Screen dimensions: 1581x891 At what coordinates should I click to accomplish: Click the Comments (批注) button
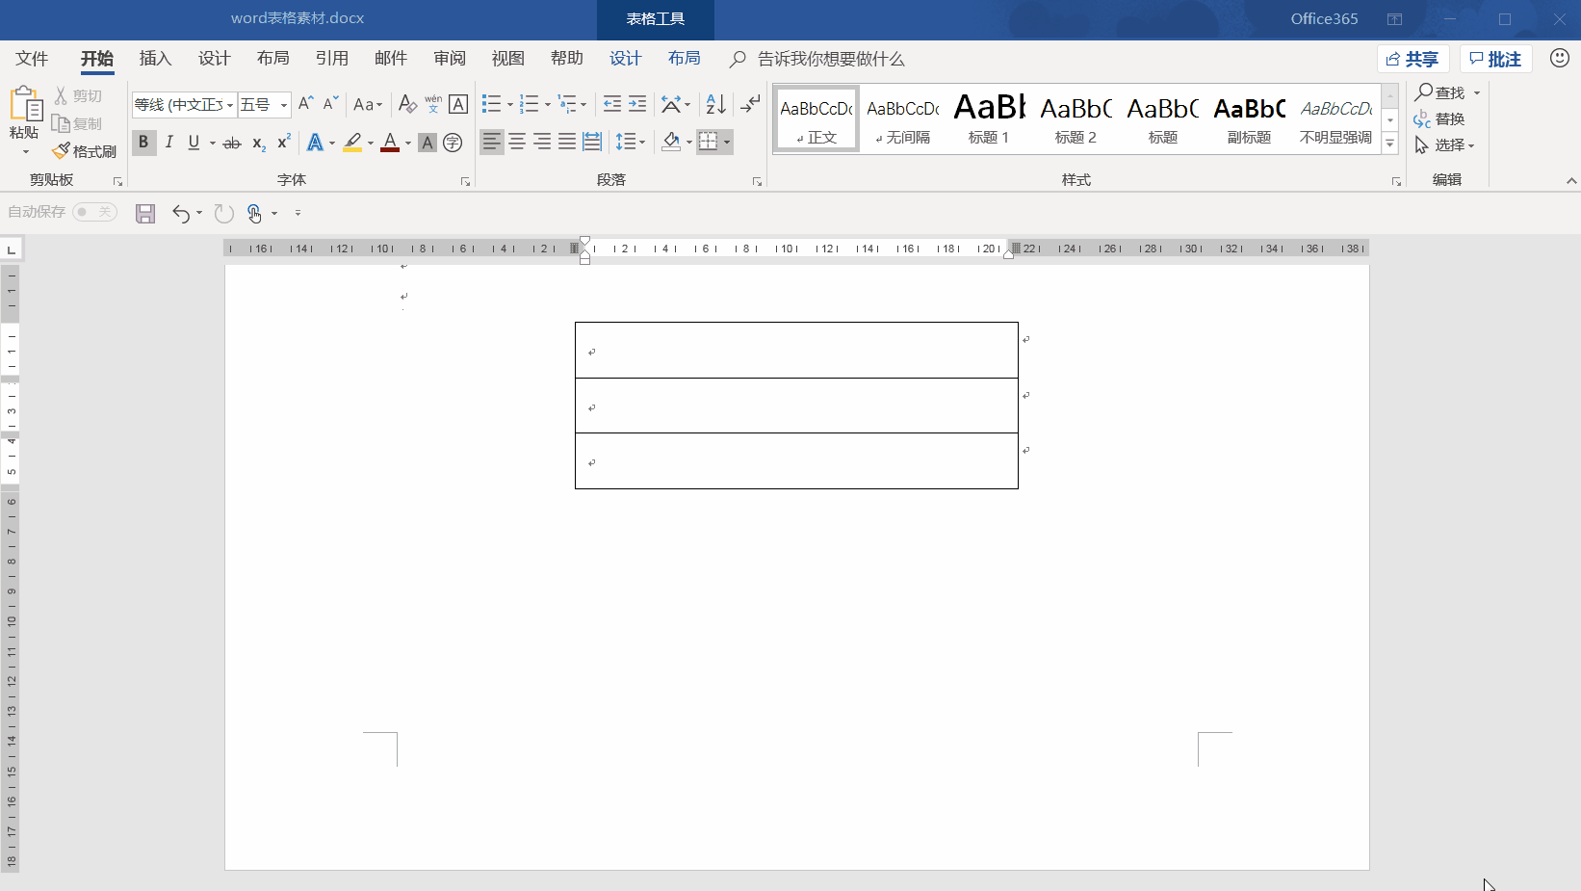click(1496, 59)
